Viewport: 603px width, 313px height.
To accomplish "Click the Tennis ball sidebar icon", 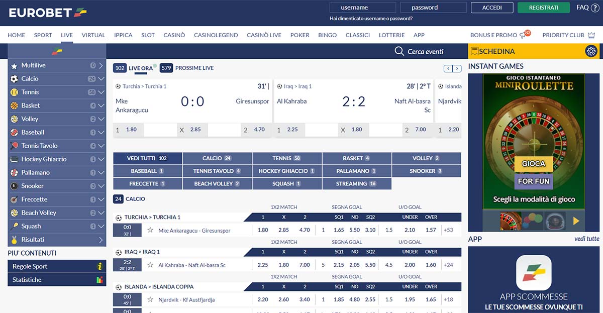I will (x=14, y=92).
